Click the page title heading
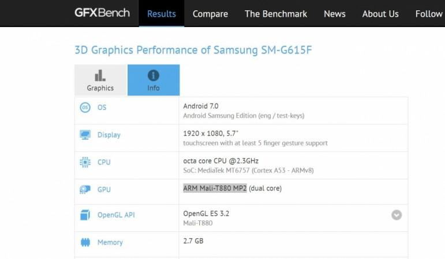 coord(193,50)
